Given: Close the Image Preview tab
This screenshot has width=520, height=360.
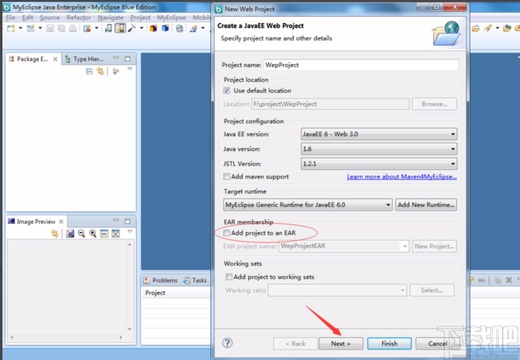Looking at the screenshot, I should coord(61,221).
